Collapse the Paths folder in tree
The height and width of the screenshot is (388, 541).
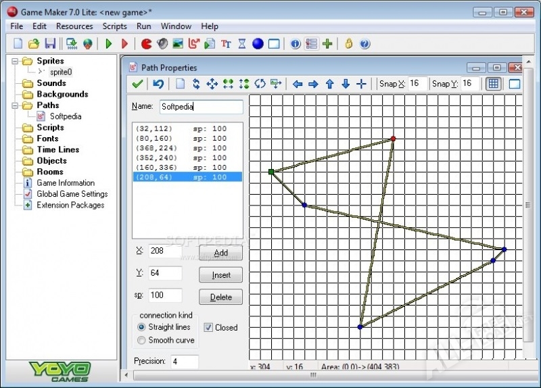pyautogui.click(x=15, y=105)
